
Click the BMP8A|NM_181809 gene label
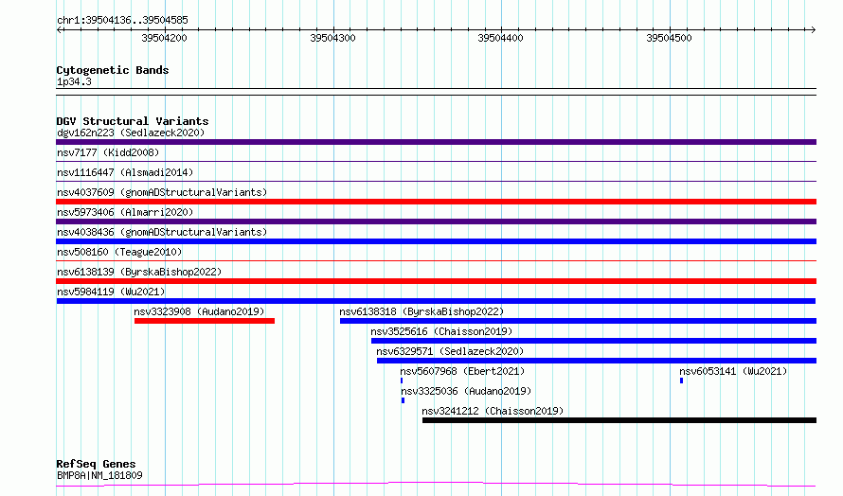coord(99,475)
